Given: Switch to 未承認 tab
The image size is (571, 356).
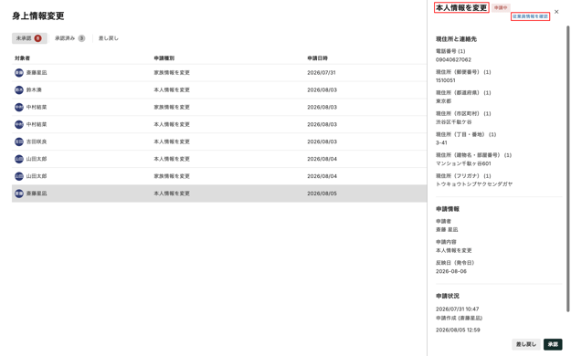Looking at the screenshot, I should click(x=29, y=38).
